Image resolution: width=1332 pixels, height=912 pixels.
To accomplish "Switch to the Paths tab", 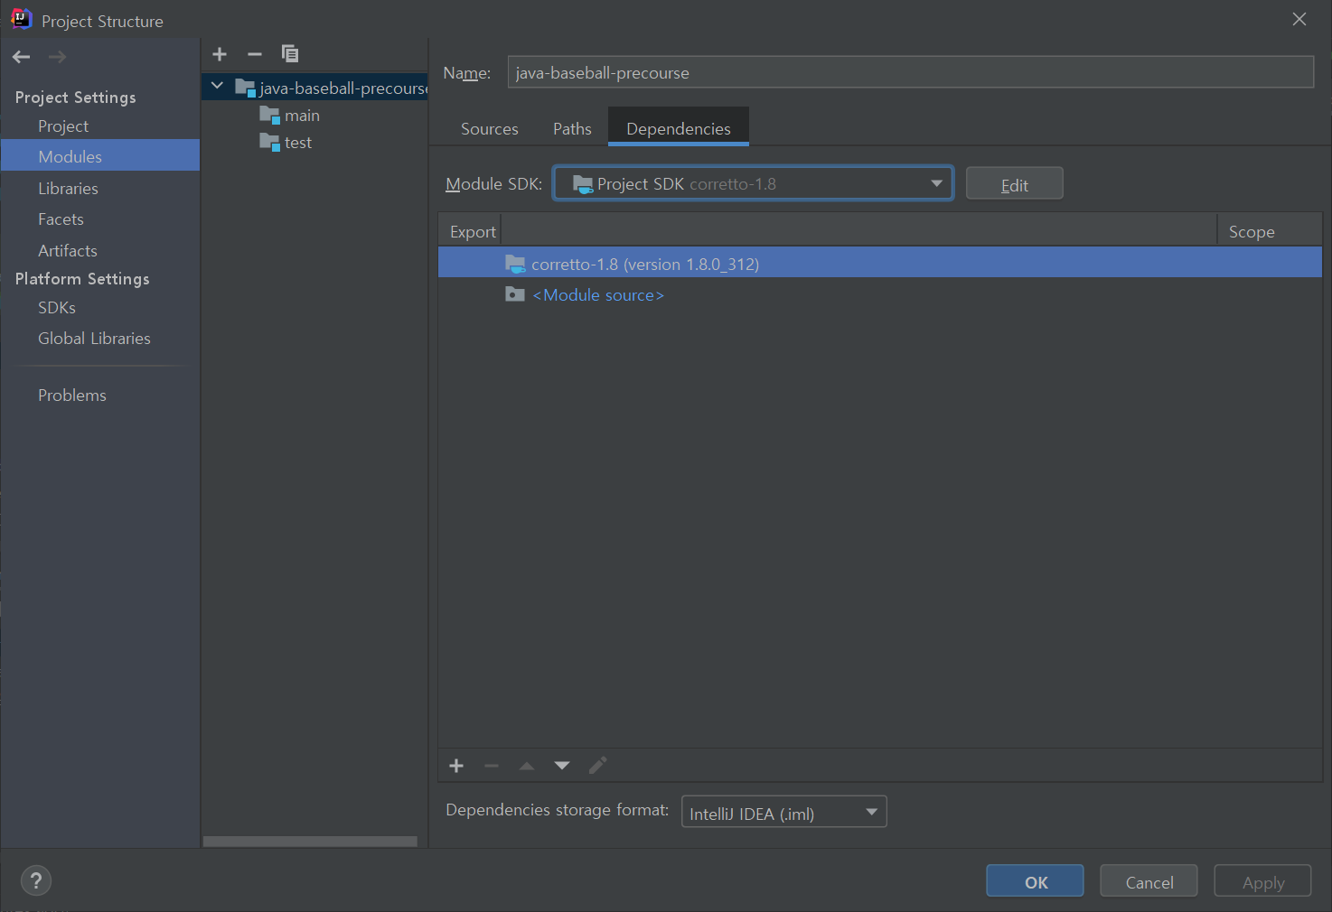I will pyautogui.click(x=572, y=128).
